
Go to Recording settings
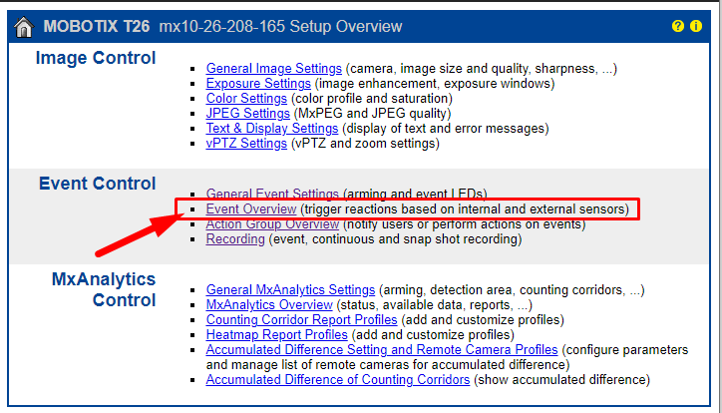click(x=235, y=239)
